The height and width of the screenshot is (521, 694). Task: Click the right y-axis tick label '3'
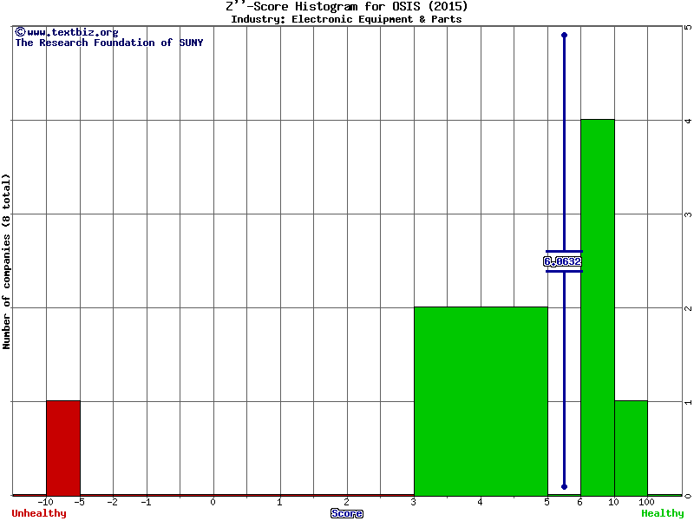click(688, 214)
